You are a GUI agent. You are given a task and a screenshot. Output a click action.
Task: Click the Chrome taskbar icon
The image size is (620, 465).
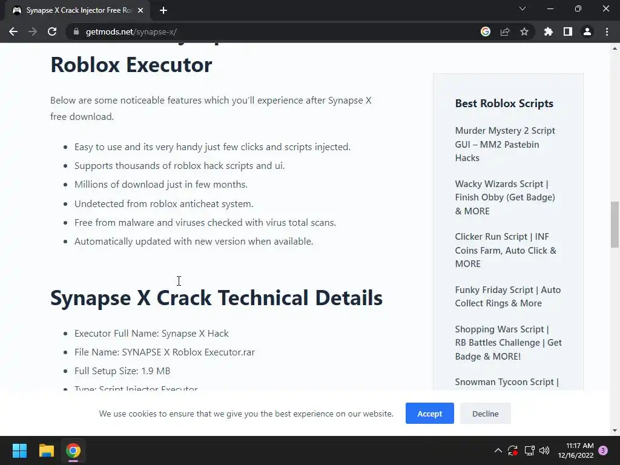point(73,450)
